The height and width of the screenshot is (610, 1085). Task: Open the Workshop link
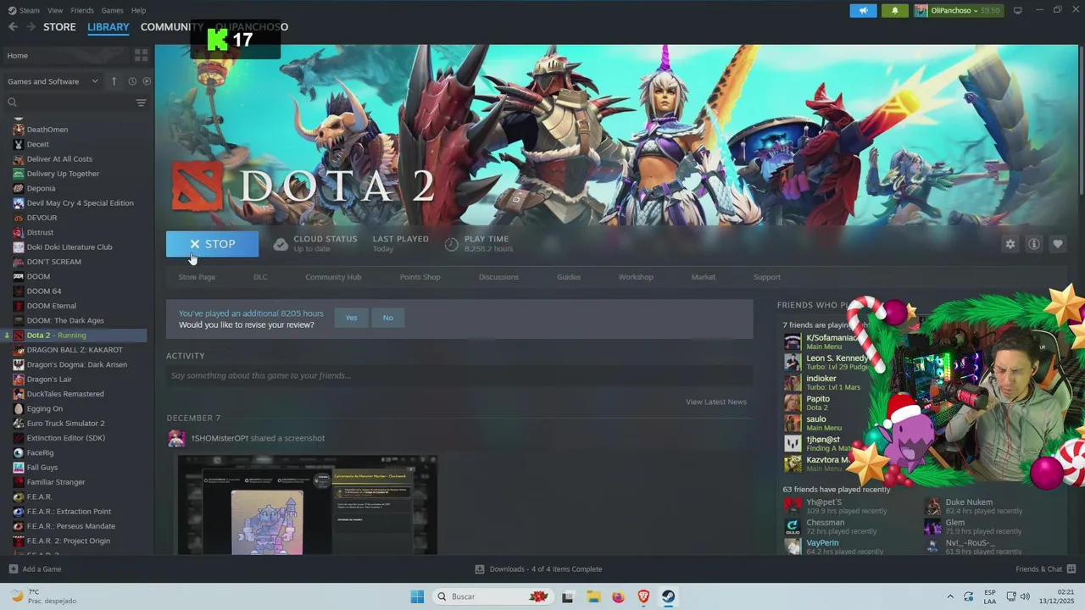(x=636, y=277)
